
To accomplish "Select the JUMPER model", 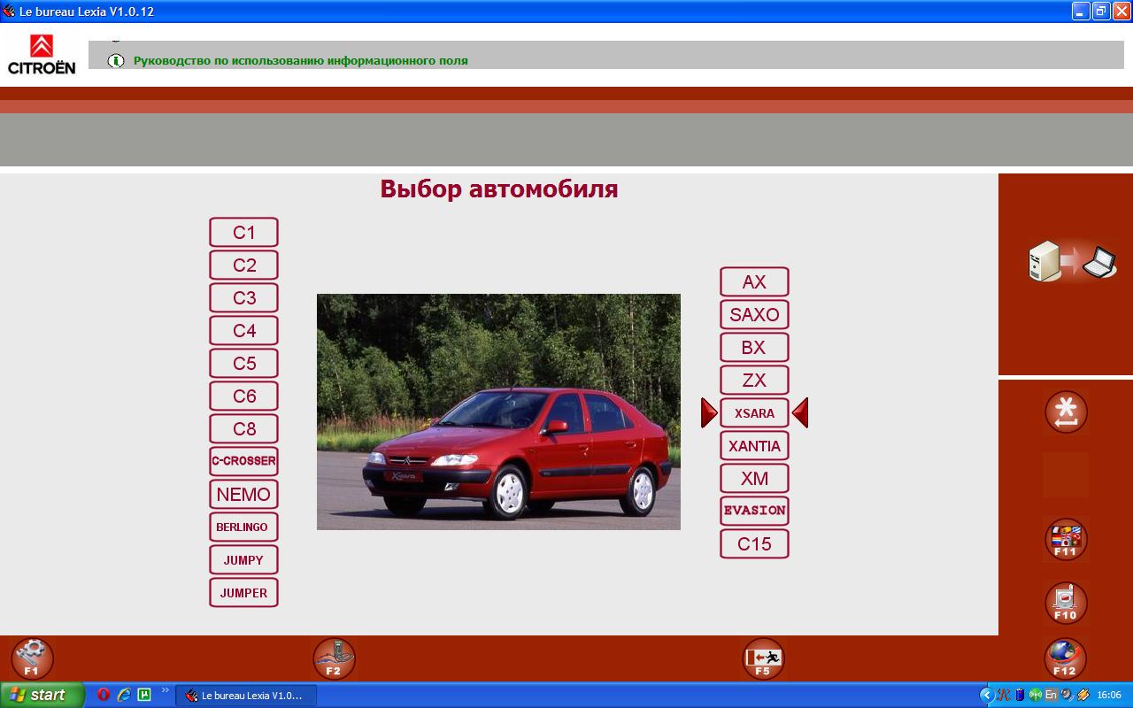I will coord(243,593).
